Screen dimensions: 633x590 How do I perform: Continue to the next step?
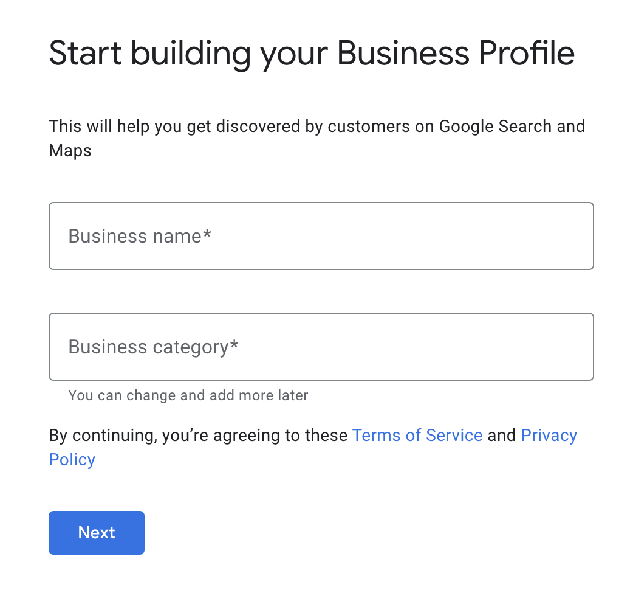coord(97,533)
